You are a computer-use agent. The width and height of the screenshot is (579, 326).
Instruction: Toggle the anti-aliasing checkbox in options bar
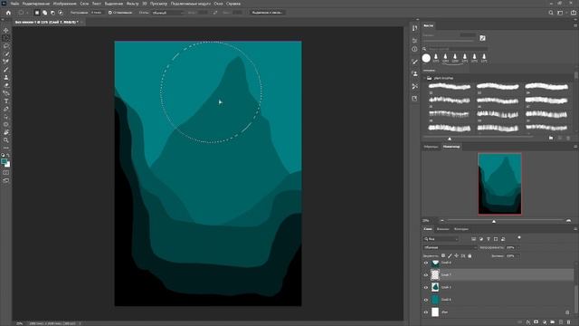tap(110, 13)
